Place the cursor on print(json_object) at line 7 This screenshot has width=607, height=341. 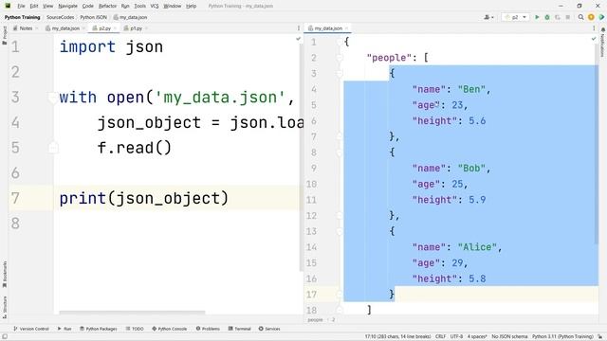pos(143,198)
